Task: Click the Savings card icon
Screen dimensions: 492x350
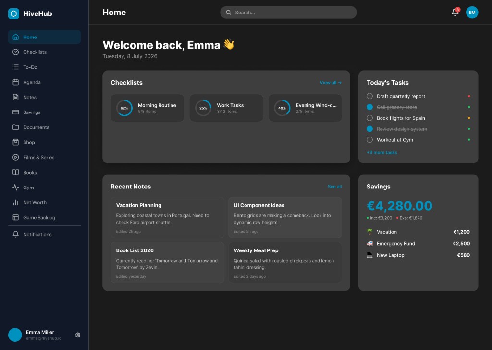Action: (x=16, y=112)
